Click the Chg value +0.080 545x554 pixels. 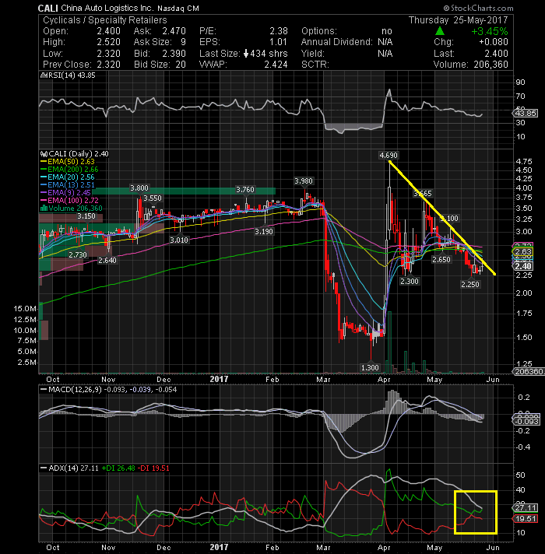click(x=494, y=42)
